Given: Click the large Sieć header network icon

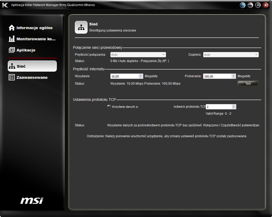Looking at the screenshot, I should point(81,27).
